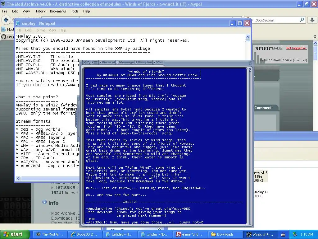Click Notepad's vertical scroll up arrow
Viewport: 318px width, 239px height.
248,37
